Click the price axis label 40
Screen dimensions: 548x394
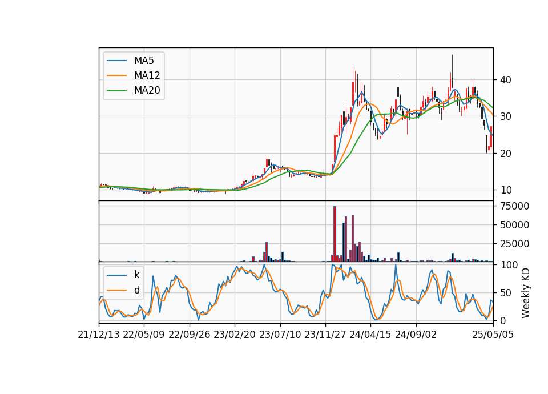[506, 80]
